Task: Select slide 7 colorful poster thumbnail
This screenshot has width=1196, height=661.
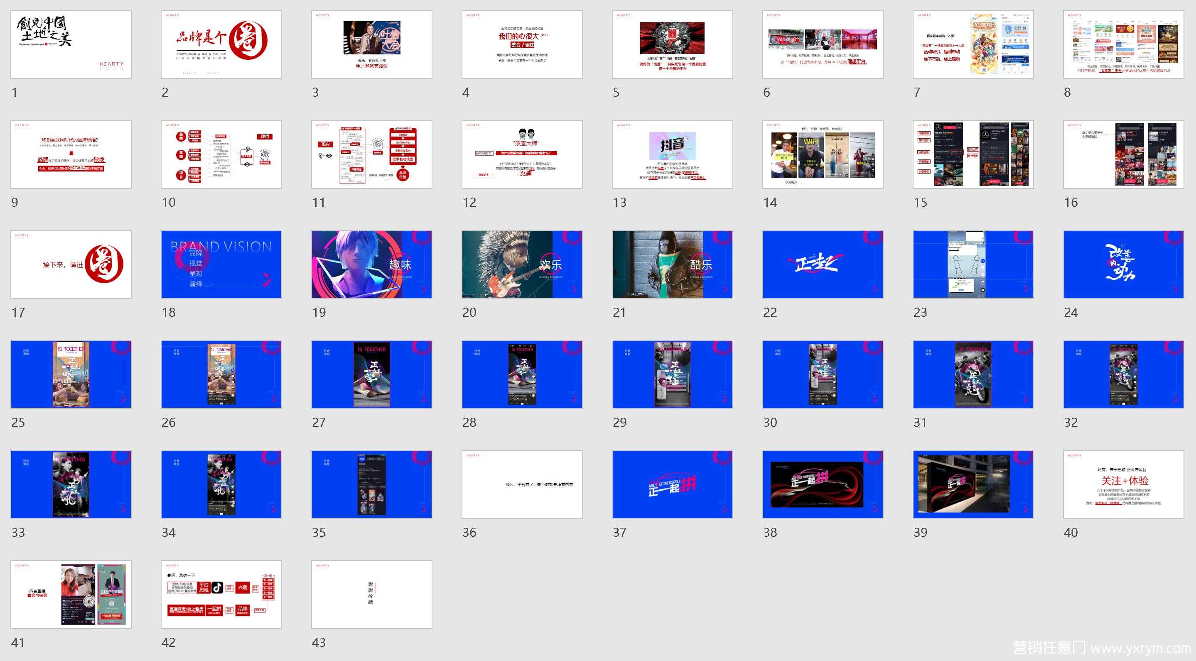Action: click(973, 44)
